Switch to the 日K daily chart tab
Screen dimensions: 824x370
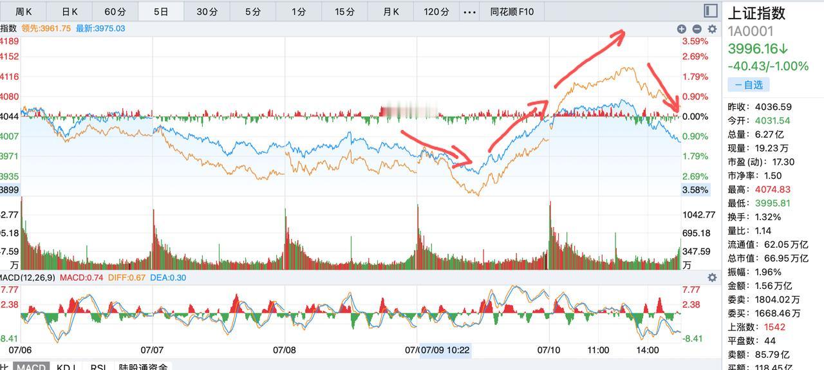[x=70, y=12]
